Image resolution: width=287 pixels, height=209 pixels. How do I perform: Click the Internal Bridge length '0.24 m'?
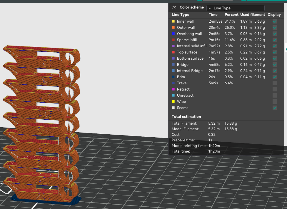246,71
